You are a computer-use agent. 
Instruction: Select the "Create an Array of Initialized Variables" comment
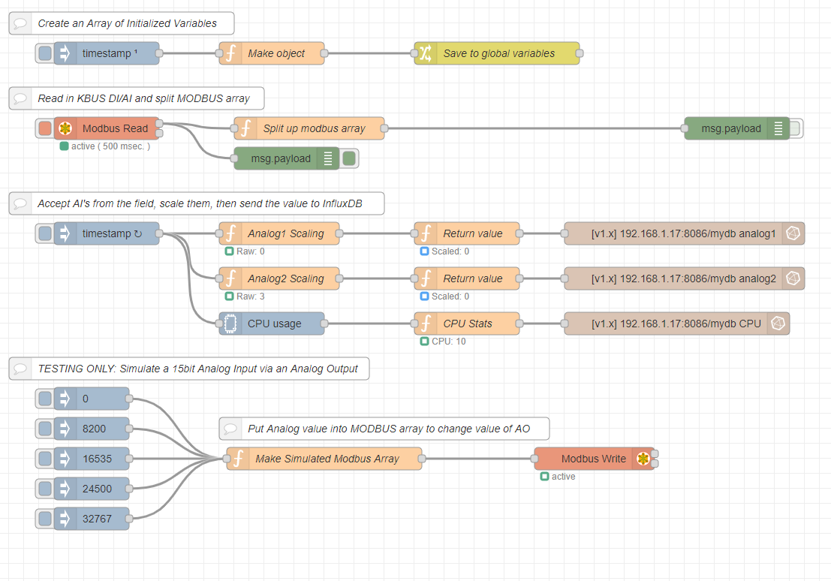pos(122,23)
